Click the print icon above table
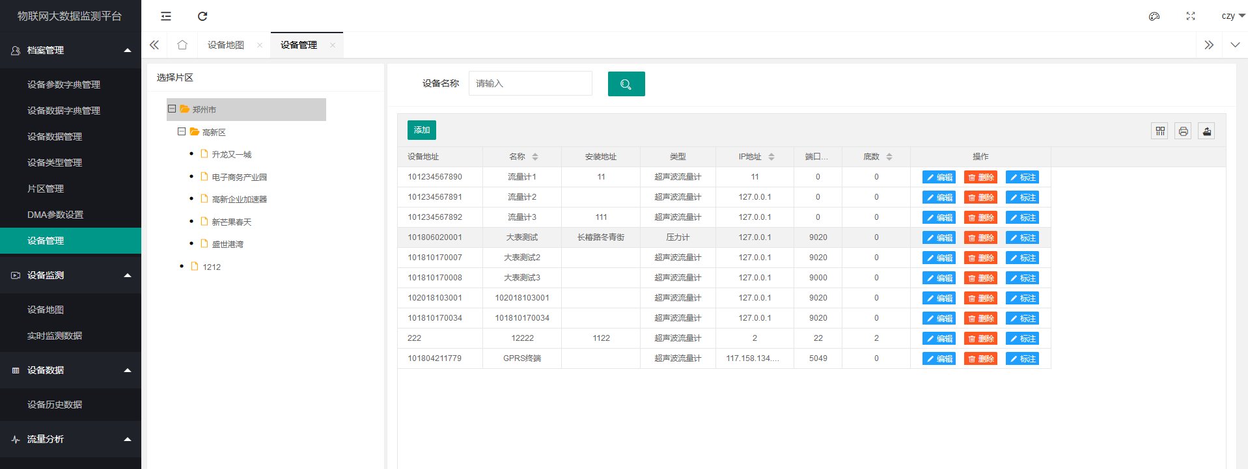1248x469 pixels. 1183,131
